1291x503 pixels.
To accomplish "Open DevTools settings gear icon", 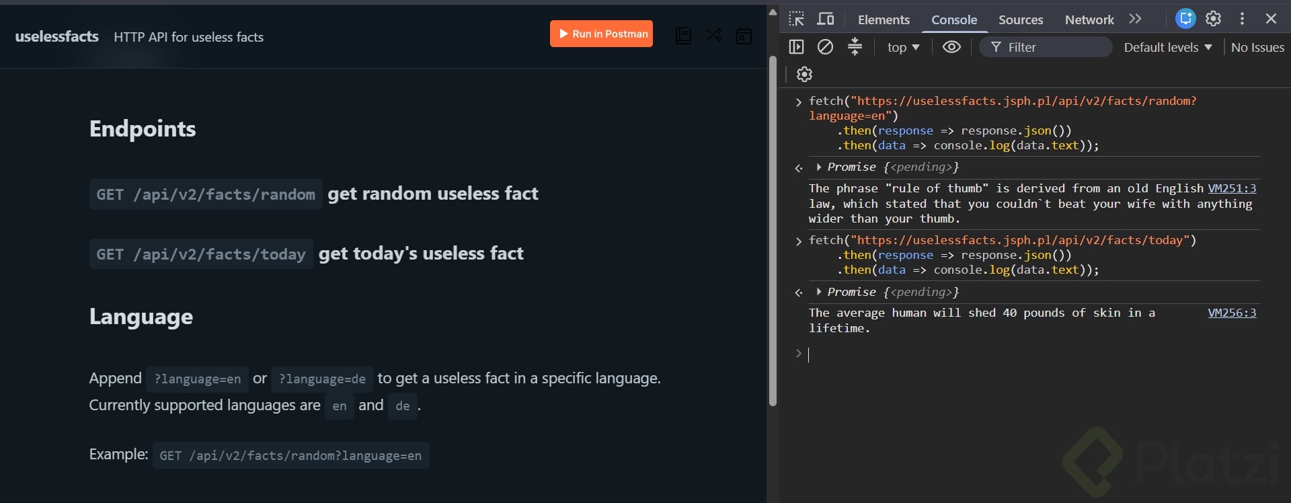I will coord(1214,19).
